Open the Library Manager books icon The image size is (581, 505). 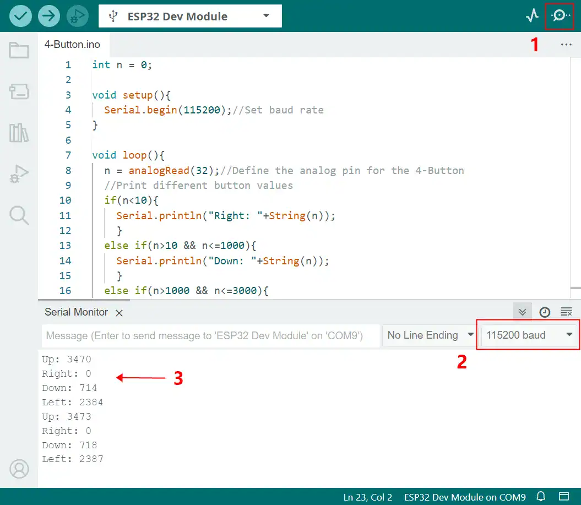pyautogui.click(x=19, y=133)
